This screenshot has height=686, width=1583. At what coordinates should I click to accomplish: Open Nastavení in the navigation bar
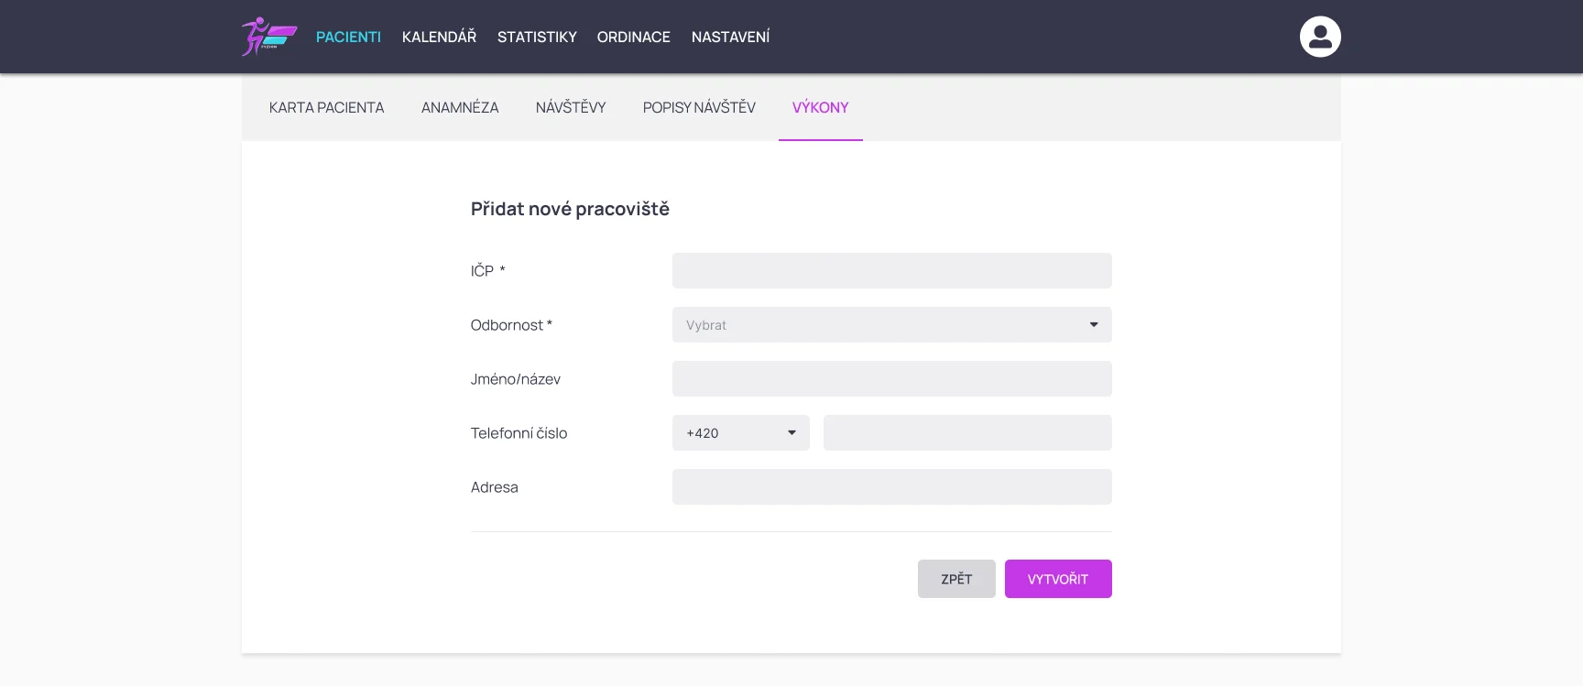click(x=730, y=37)
